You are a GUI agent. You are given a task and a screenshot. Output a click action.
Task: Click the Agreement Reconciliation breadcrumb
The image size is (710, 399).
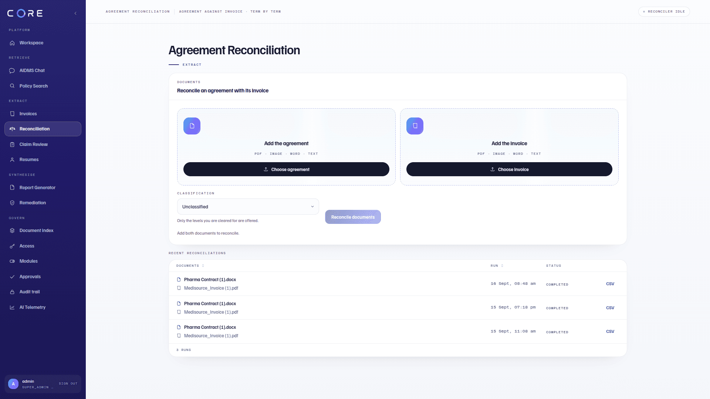(x=138, y=11)
